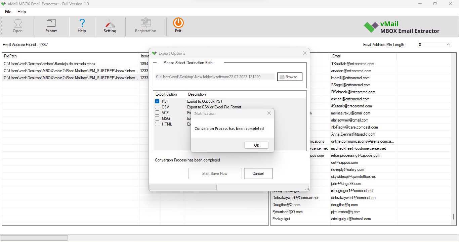Click the Erickguigui name cell
Image resolution: width=459 pixels, height=242 pixels.
[281, 219]
